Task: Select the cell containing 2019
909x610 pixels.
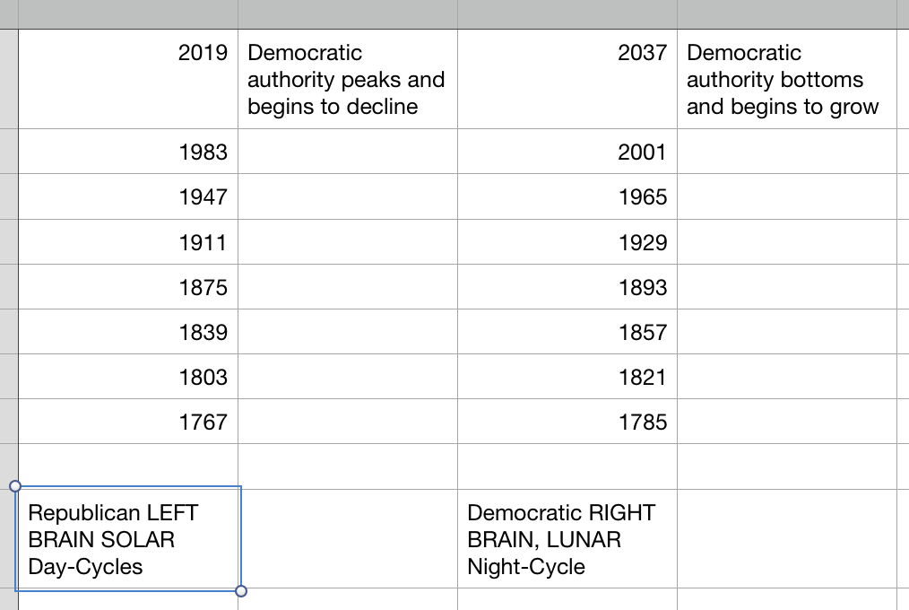Action: pyautogui.click(x=128, y=79)
